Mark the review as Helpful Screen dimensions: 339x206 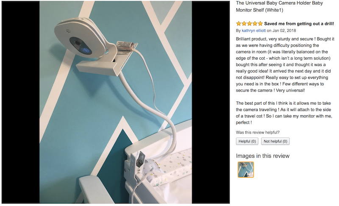point(247,142)
